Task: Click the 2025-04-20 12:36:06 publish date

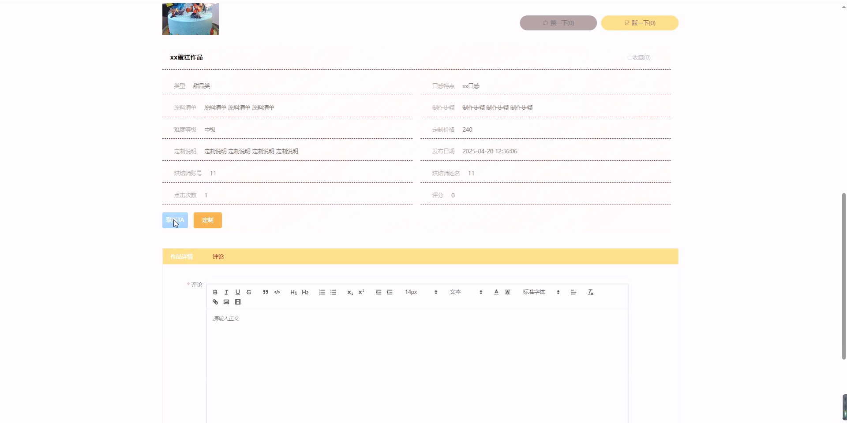Action: (x=490, y=151)
